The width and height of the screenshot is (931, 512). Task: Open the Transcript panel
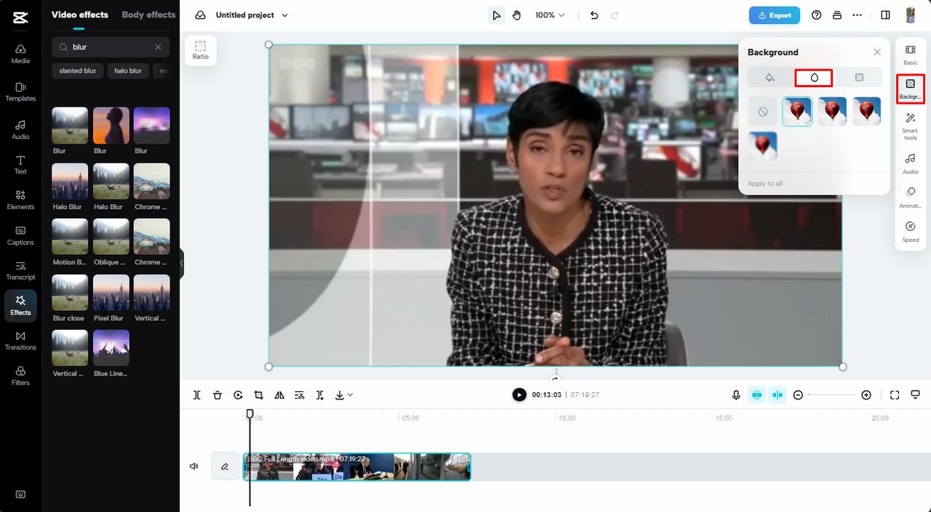[x=20, y=271]
